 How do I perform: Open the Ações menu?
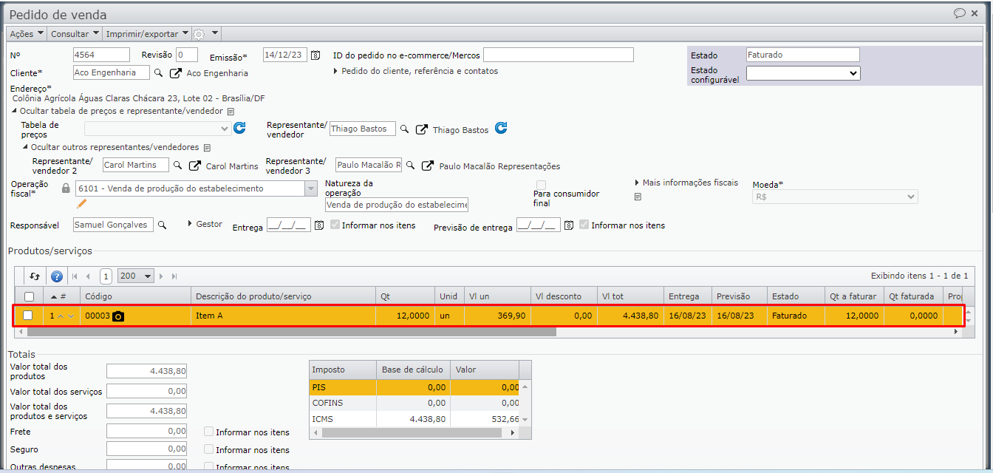tap(27, 34)
